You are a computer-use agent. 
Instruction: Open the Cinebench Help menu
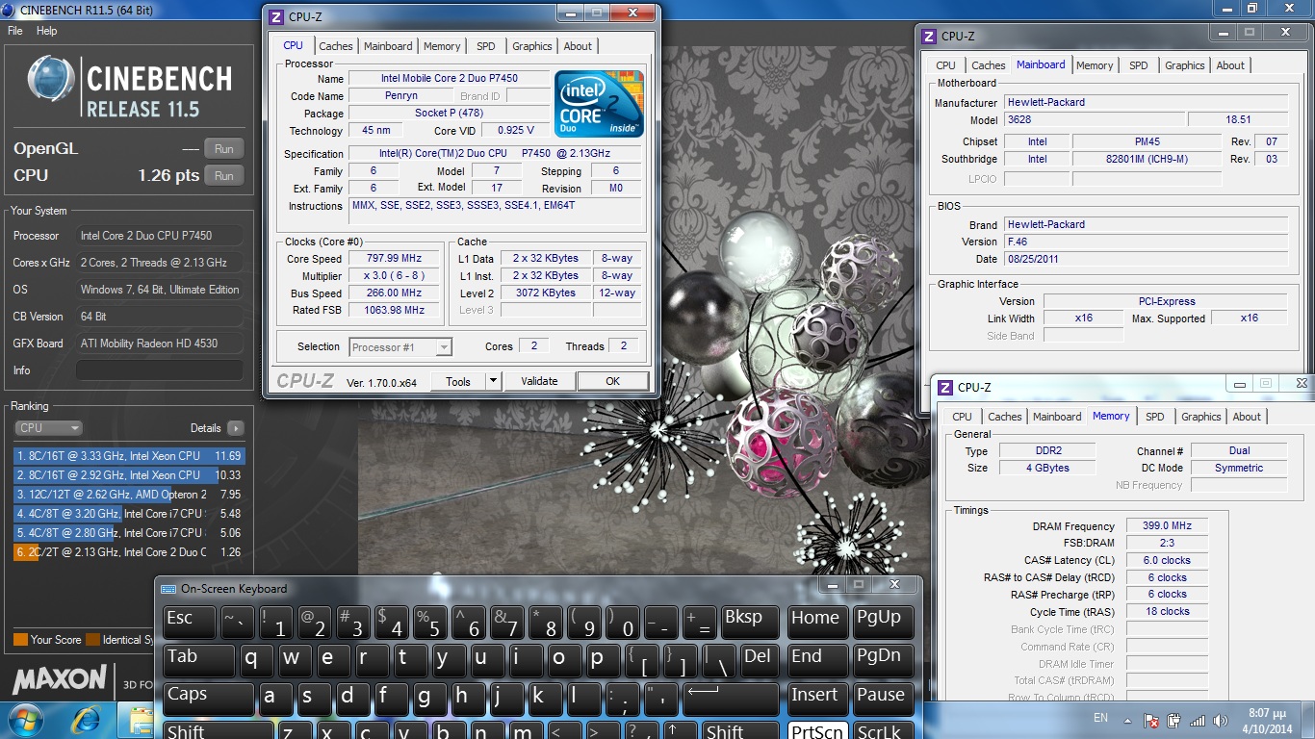(x=47, y=31)
